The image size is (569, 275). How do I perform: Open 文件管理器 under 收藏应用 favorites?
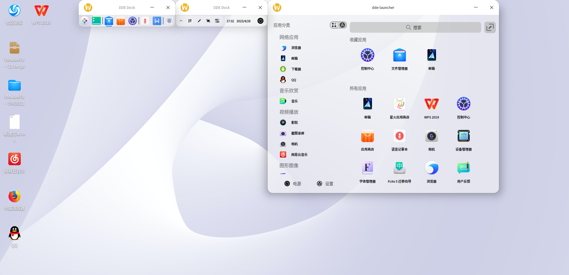pos(400,59)
